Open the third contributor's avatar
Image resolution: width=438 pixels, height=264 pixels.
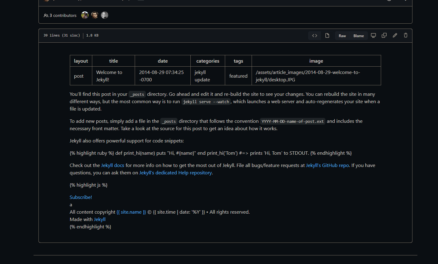[x=105, y=15]
